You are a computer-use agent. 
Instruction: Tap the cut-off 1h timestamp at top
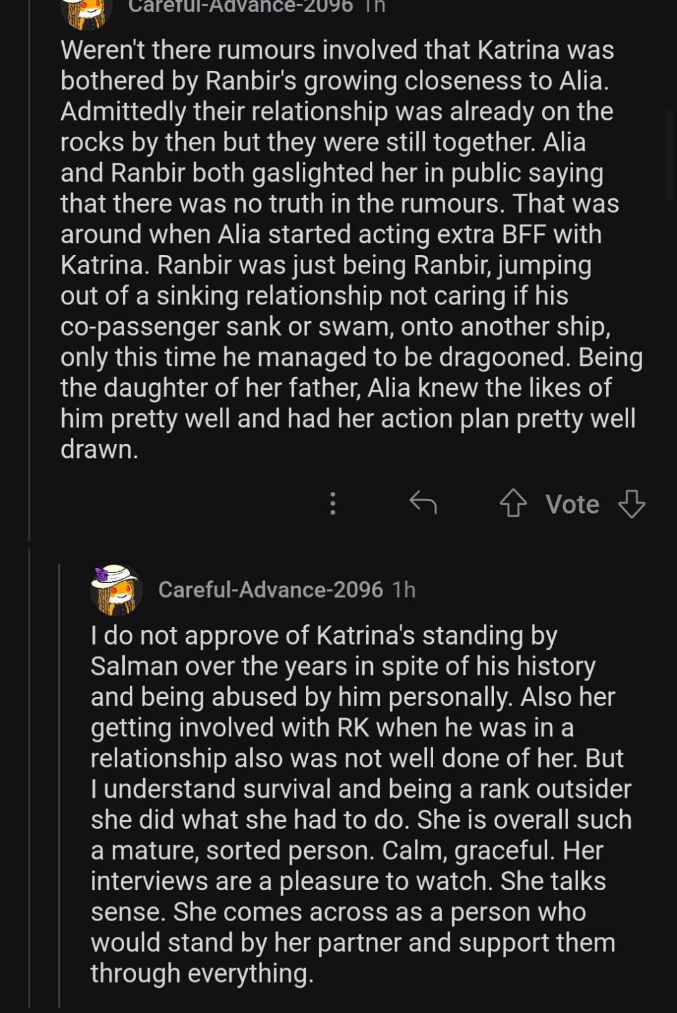point(375,6)
